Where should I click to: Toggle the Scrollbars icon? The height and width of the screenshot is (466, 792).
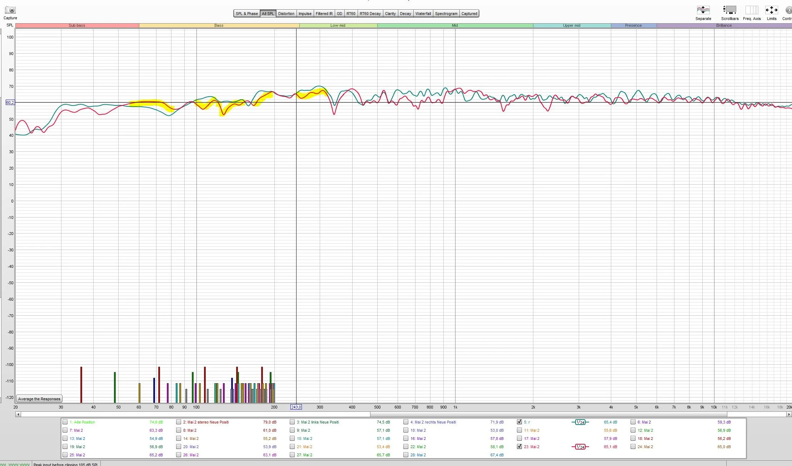729,10
